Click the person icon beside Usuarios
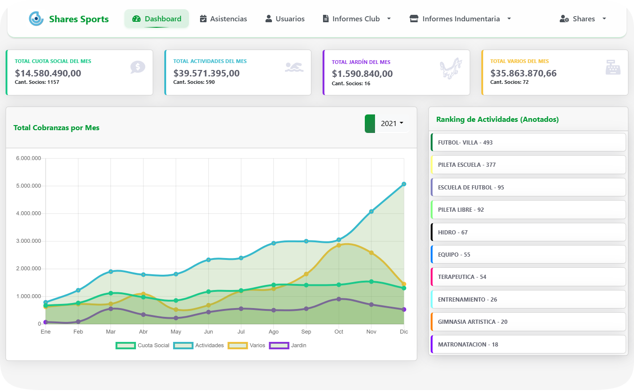 pyautogui.click(x=269, y=19)
